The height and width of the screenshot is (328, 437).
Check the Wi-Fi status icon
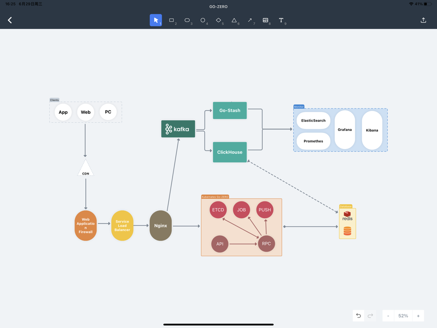(411, 4)
